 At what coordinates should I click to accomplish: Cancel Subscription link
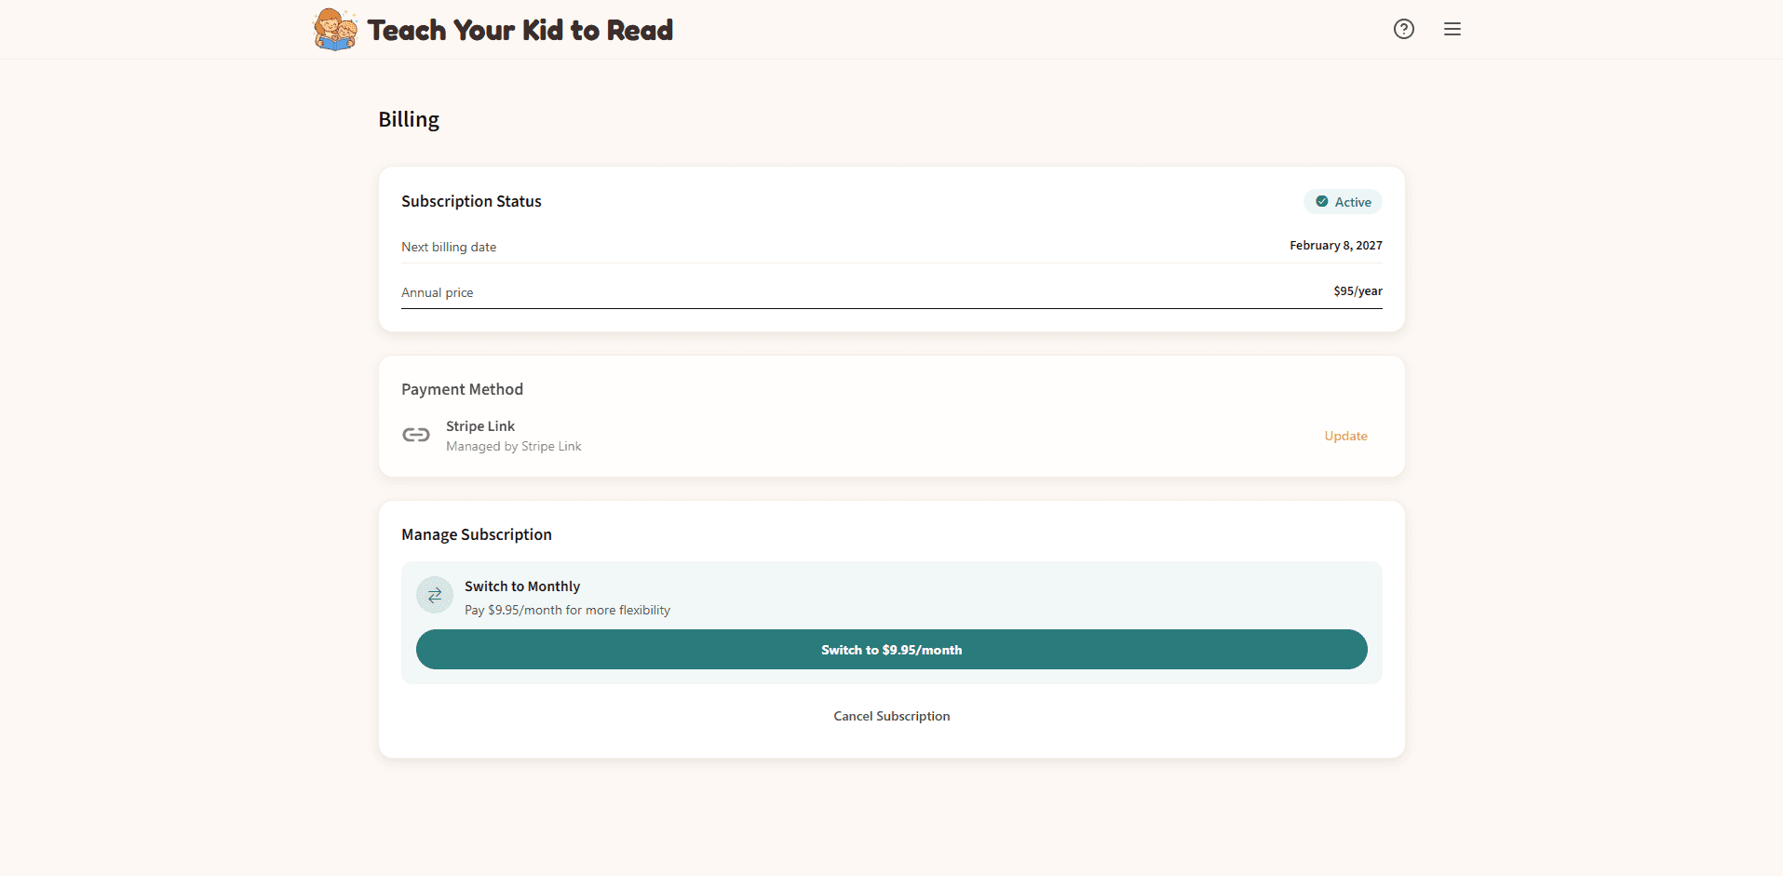(x=892, y=716)
